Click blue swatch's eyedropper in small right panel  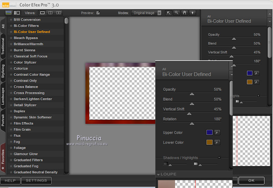pos(257,73)
